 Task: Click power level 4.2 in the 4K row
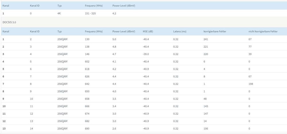(114, 13)
